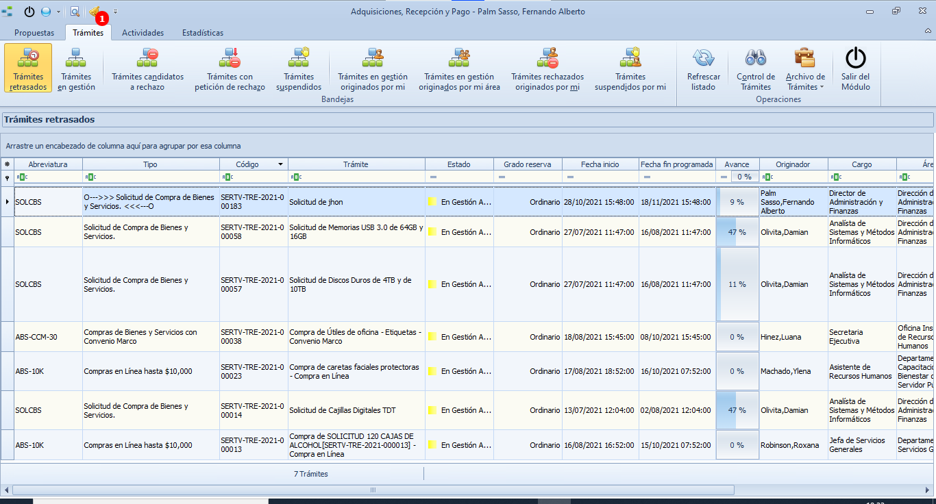Select the Compra de caretas faciales protectoras row

[468, 371]
